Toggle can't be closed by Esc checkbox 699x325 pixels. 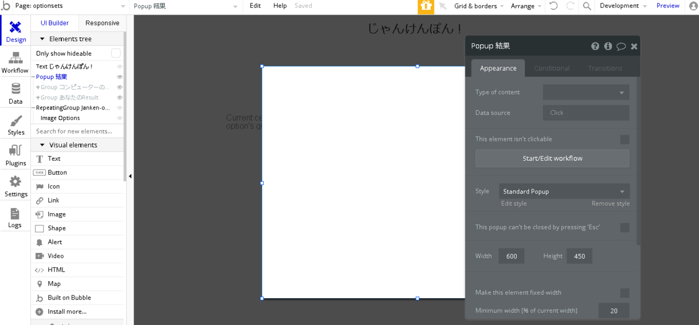click(624, 227)
